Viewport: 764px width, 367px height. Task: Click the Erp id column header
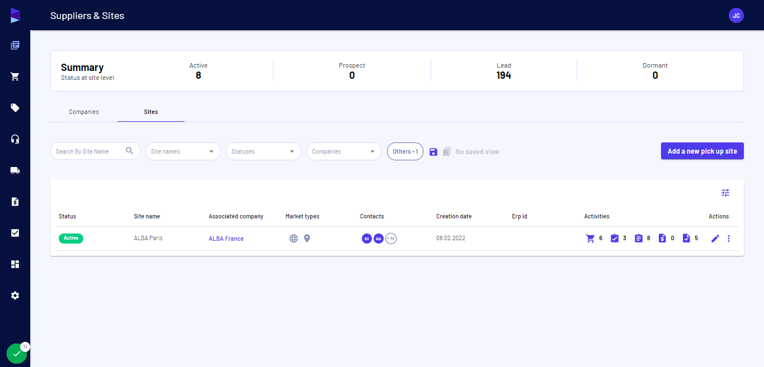pos(520,216)
